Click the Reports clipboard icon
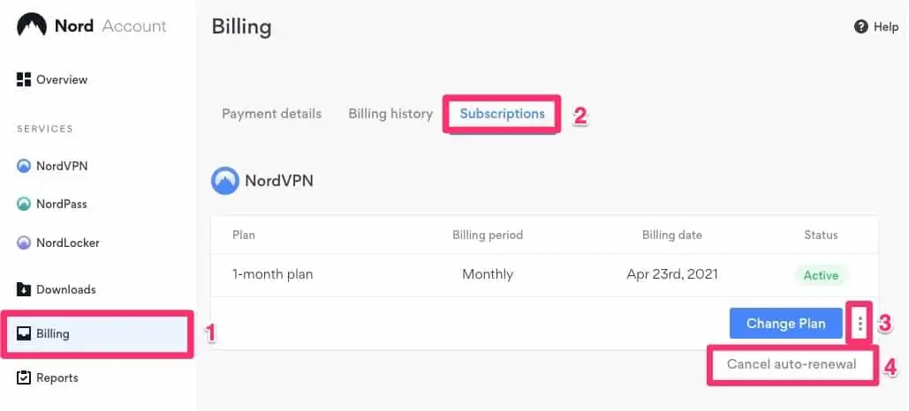Screen dimensions: 909x411 tap(24, 377)
